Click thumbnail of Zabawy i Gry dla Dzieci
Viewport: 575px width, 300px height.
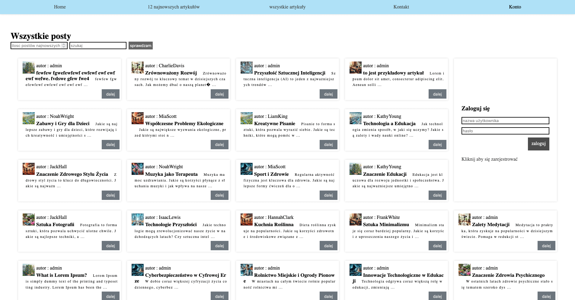click(28, 118)
